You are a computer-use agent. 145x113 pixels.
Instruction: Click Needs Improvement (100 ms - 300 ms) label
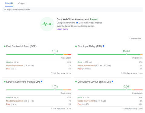[94, 66]
